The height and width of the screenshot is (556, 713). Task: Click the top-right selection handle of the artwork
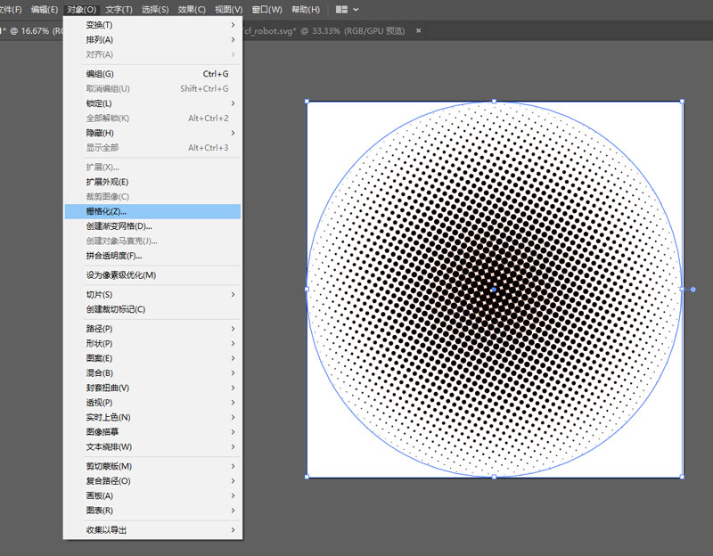pyautogui.click(x=682, y=102)
